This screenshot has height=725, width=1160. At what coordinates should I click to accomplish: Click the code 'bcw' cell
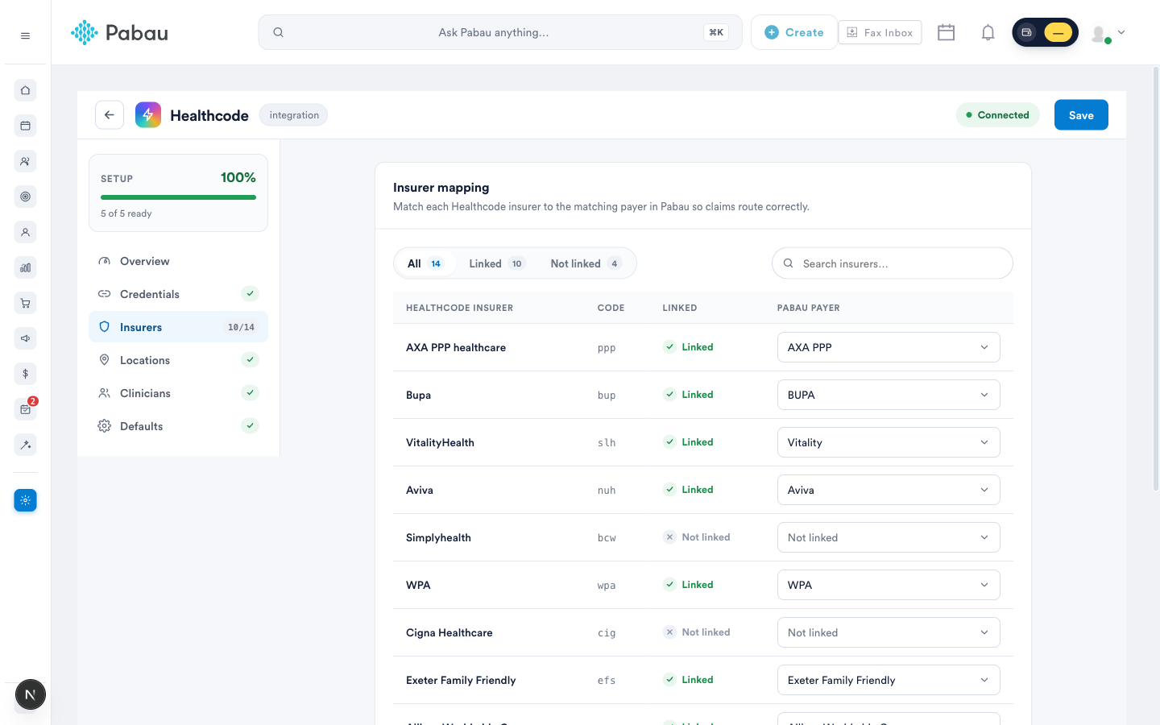pos(607,538)
